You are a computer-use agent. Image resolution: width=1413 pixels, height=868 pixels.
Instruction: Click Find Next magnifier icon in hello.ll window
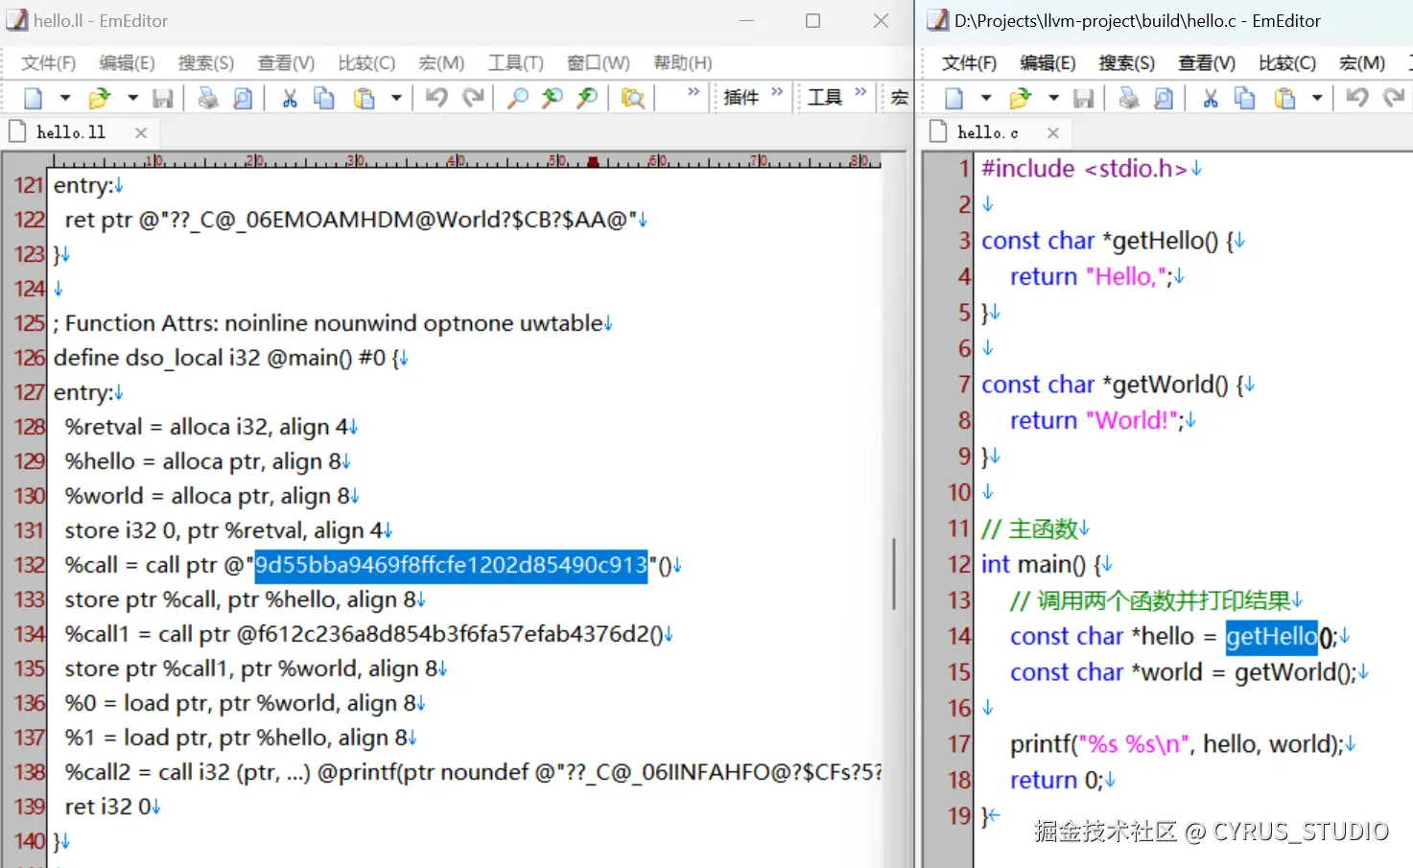[x=587, y=98]
